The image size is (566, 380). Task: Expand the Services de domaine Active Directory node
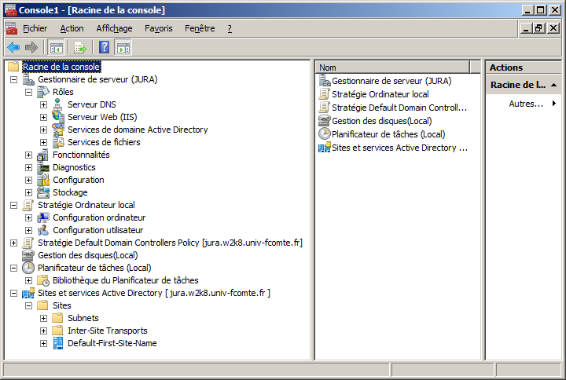44,130
